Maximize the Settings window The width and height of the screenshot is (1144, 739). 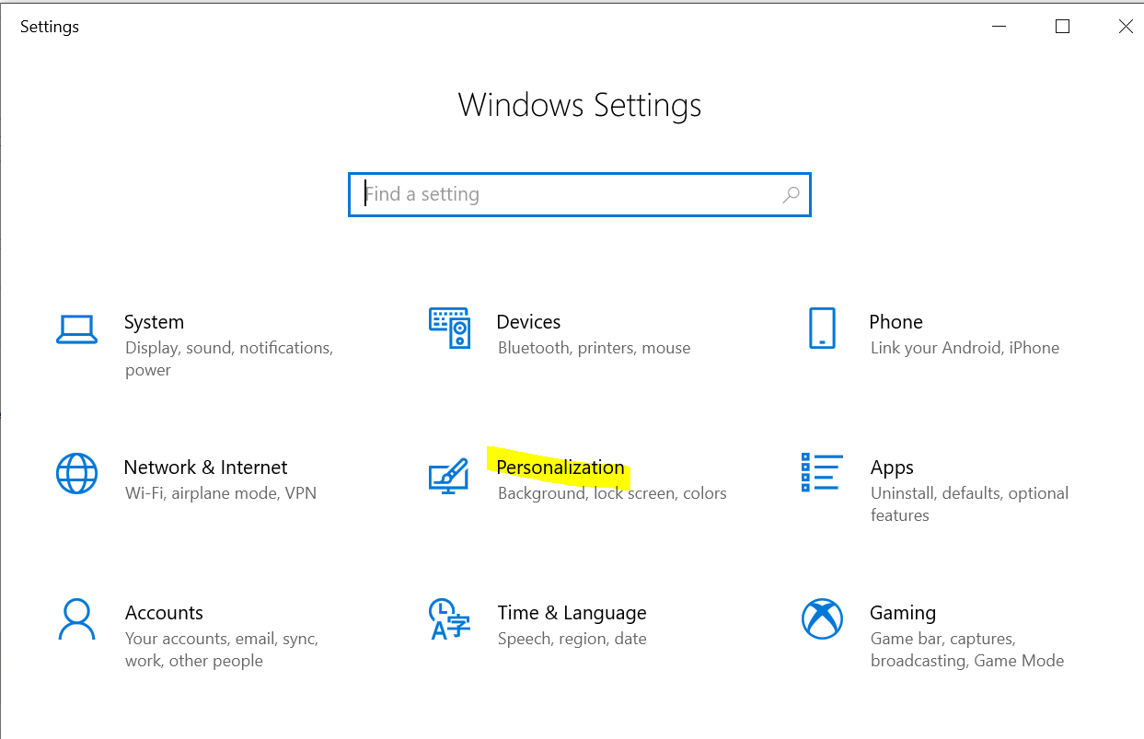1062,27
